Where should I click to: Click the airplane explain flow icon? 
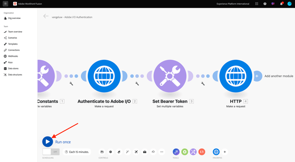(136, 152)
